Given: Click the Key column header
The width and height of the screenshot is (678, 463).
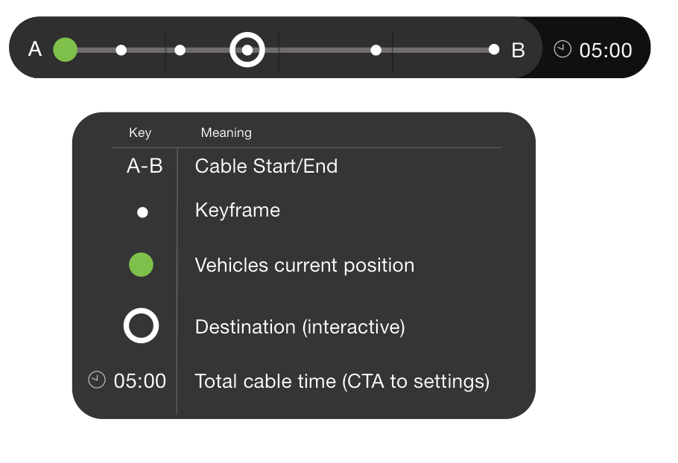Looking at the screenshot, I should 140,132.
